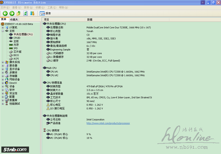Click the 数据 column header
Viewport: 221px width, 154px height.
[90, 20]
